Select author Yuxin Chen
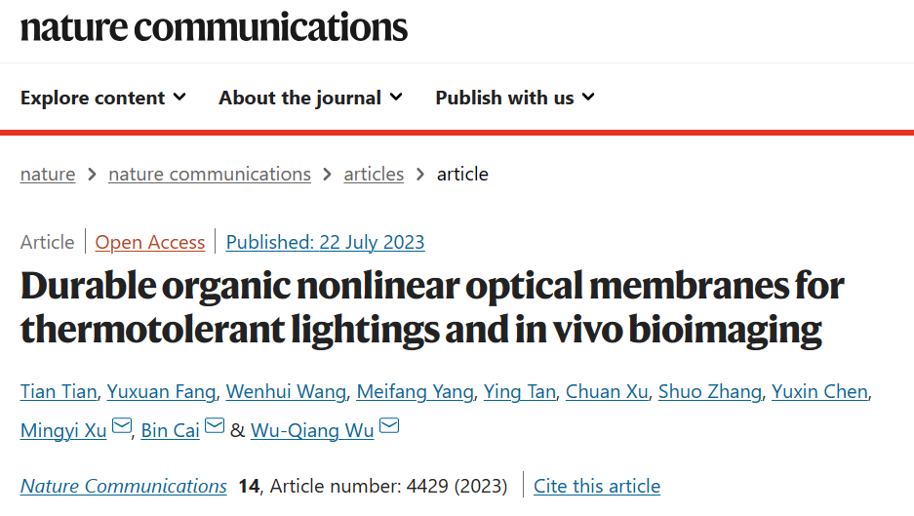The width and height of the screenshot is (914, 516). click(x=819, y=392)
